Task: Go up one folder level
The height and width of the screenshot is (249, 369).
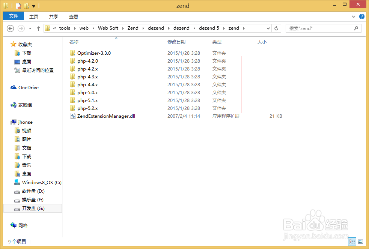Action: (x=39, y=28)
